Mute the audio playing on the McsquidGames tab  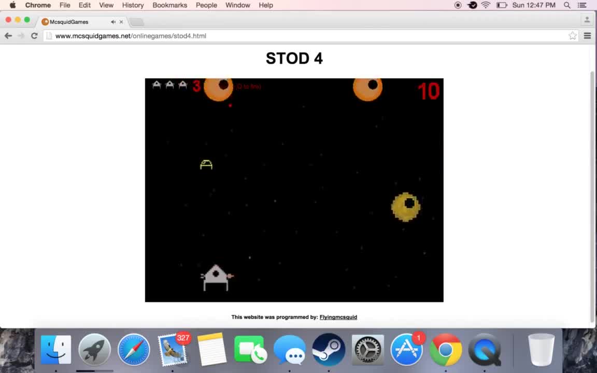[x=113, y=22]
